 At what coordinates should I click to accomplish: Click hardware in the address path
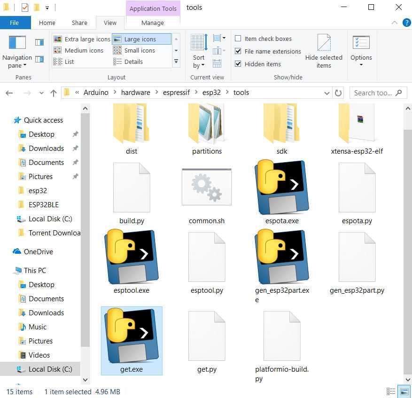point(135,93)
